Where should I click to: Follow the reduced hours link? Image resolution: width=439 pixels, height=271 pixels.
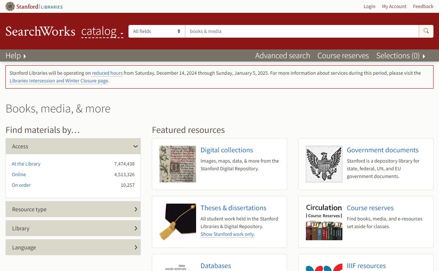coord(107,73)
